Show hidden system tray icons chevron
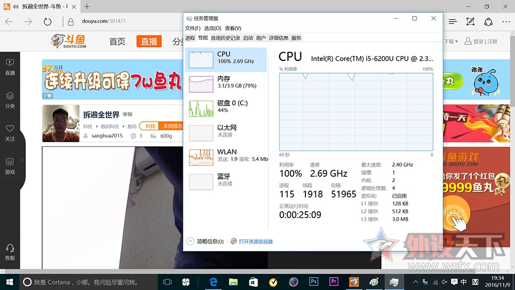515x290 pixels. (x=416, y=282)
